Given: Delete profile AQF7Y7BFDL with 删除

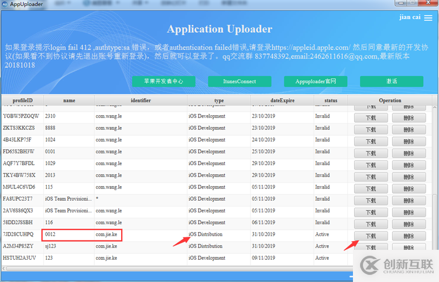Looking at the screenshot, I should (409, 166).
